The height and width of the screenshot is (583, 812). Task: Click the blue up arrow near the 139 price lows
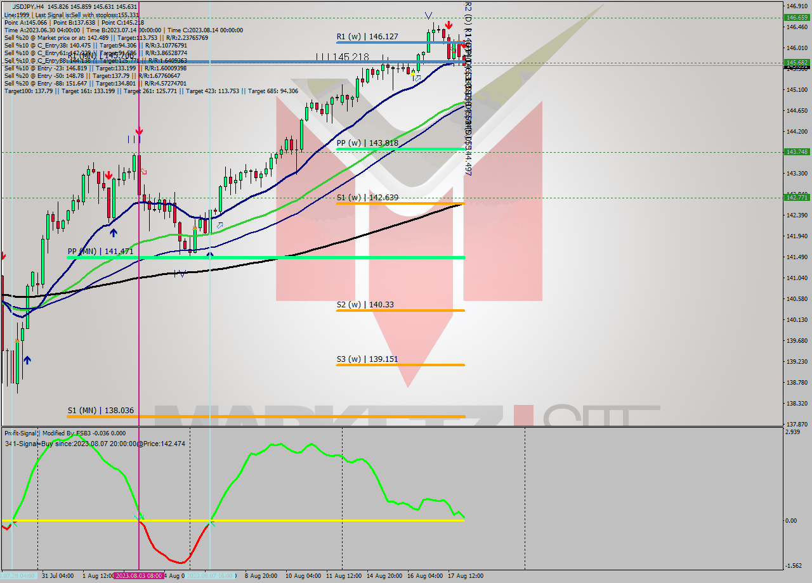(27, 360)
